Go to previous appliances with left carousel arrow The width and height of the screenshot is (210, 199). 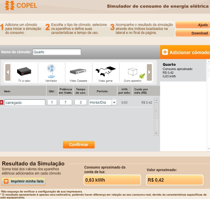[x=8, y=72]
